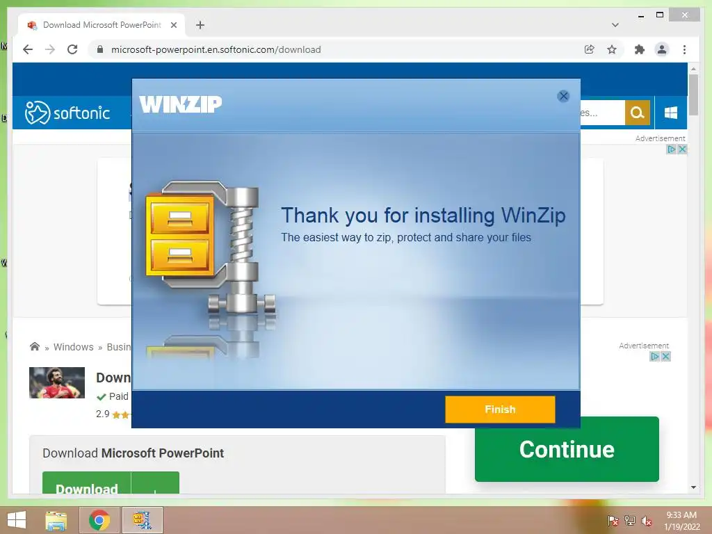Viewport: 712px width, 534px height.
Task: Switch to the WinZip installer taskbar icon
Action: click(x=142, y=520)
